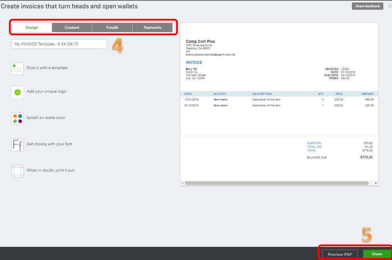Click the dashed print margins icon
The width and height of the screenshot is (392, 260).
[18, 171]
